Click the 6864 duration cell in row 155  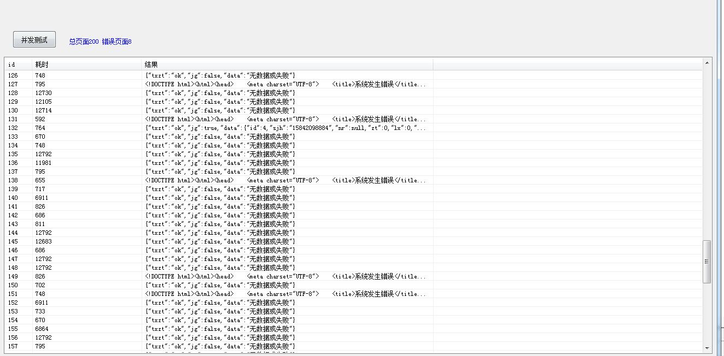point(42,329)
